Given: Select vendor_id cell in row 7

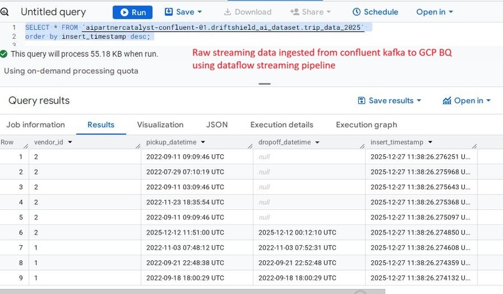Looking at the screenshot, I should (85, 247).
